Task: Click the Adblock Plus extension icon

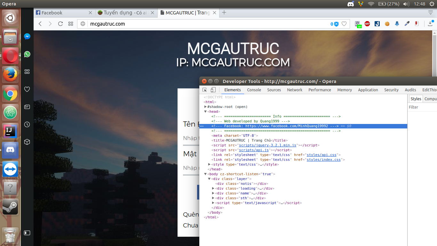Action: click(367, 24)
